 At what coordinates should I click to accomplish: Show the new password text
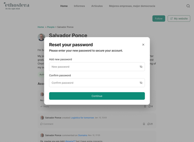pos(141,67)
